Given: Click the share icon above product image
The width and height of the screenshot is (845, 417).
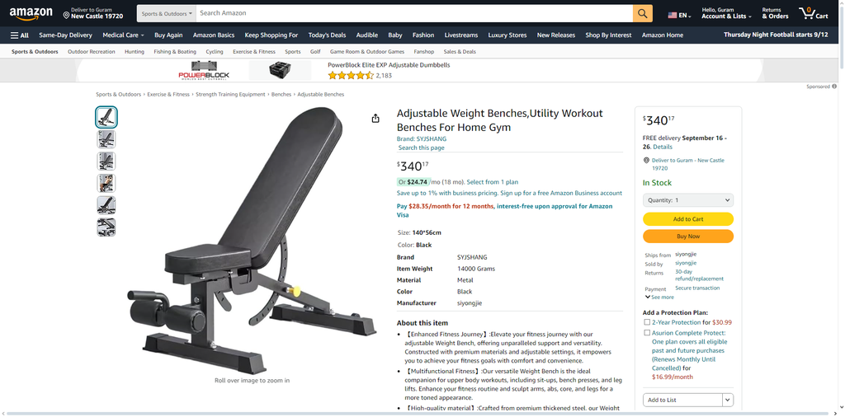Looking at the screenshot, I should (x=375, y=119).
